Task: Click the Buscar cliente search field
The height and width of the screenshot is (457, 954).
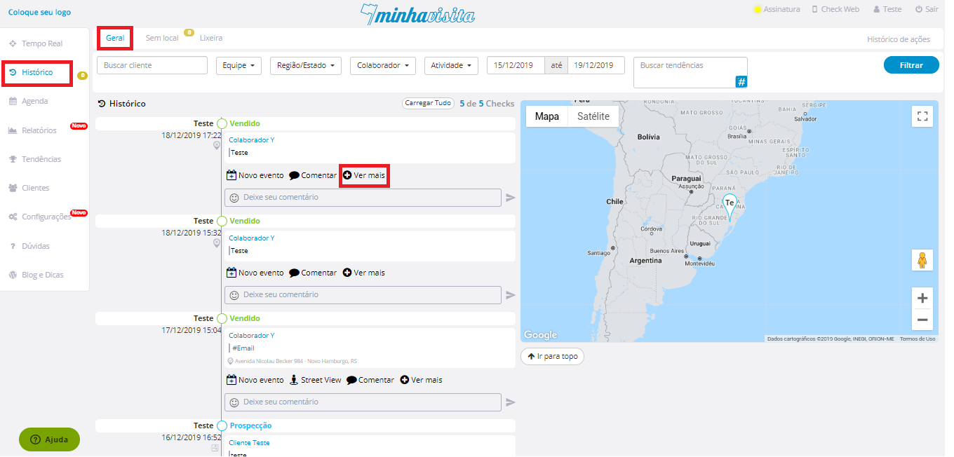Action: coord(152,65)
